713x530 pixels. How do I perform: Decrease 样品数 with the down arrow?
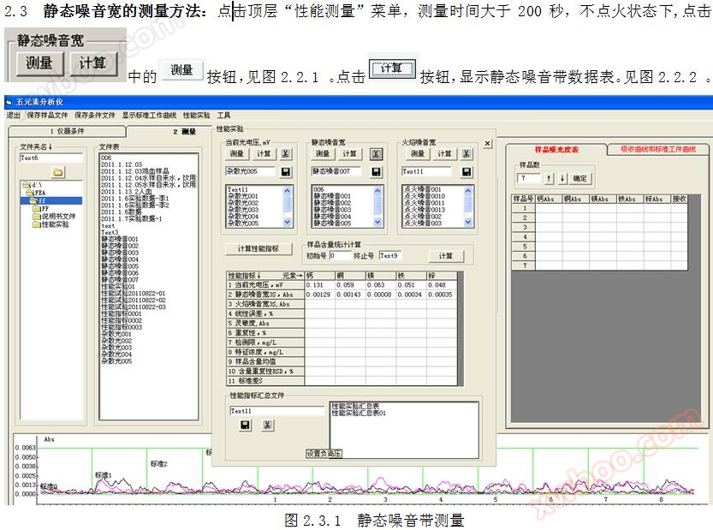[562, 178]
